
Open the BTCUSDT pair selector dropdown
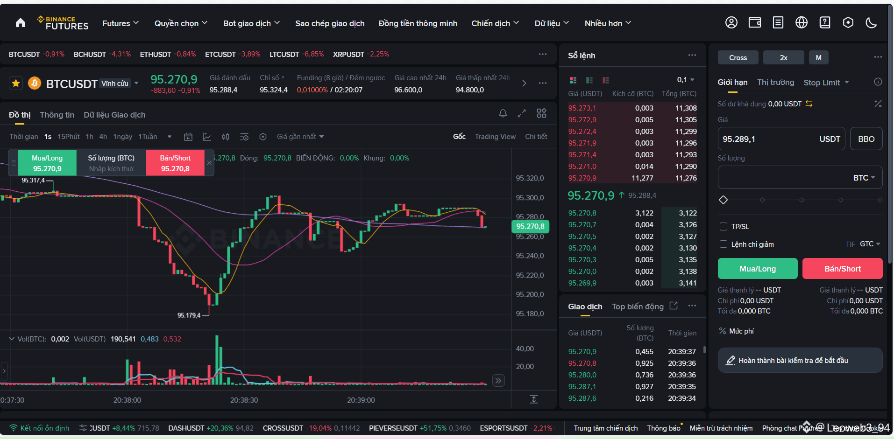(136, 83)
